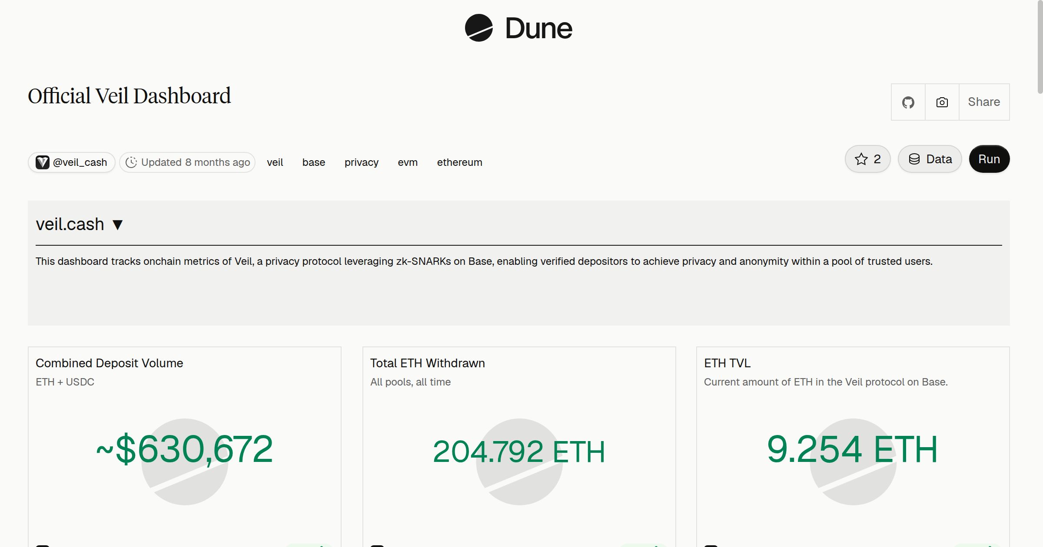Open the GitHub icon button
Image resolution: width=1043 pixels, height=547 pixels.
coord(908,102)
